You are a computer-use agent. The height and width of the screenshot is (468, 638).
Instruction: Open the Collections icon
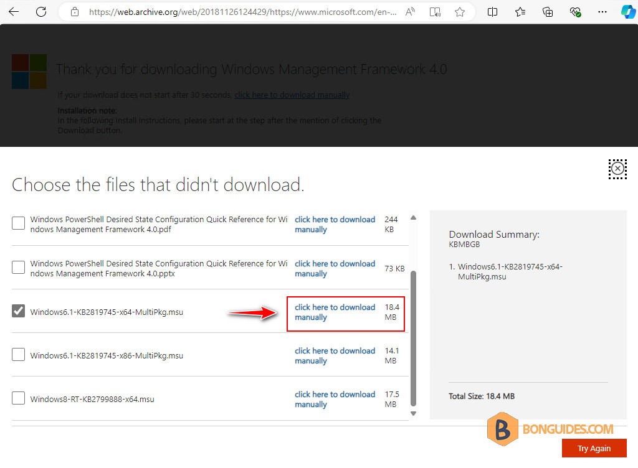[x=548, y=12]
